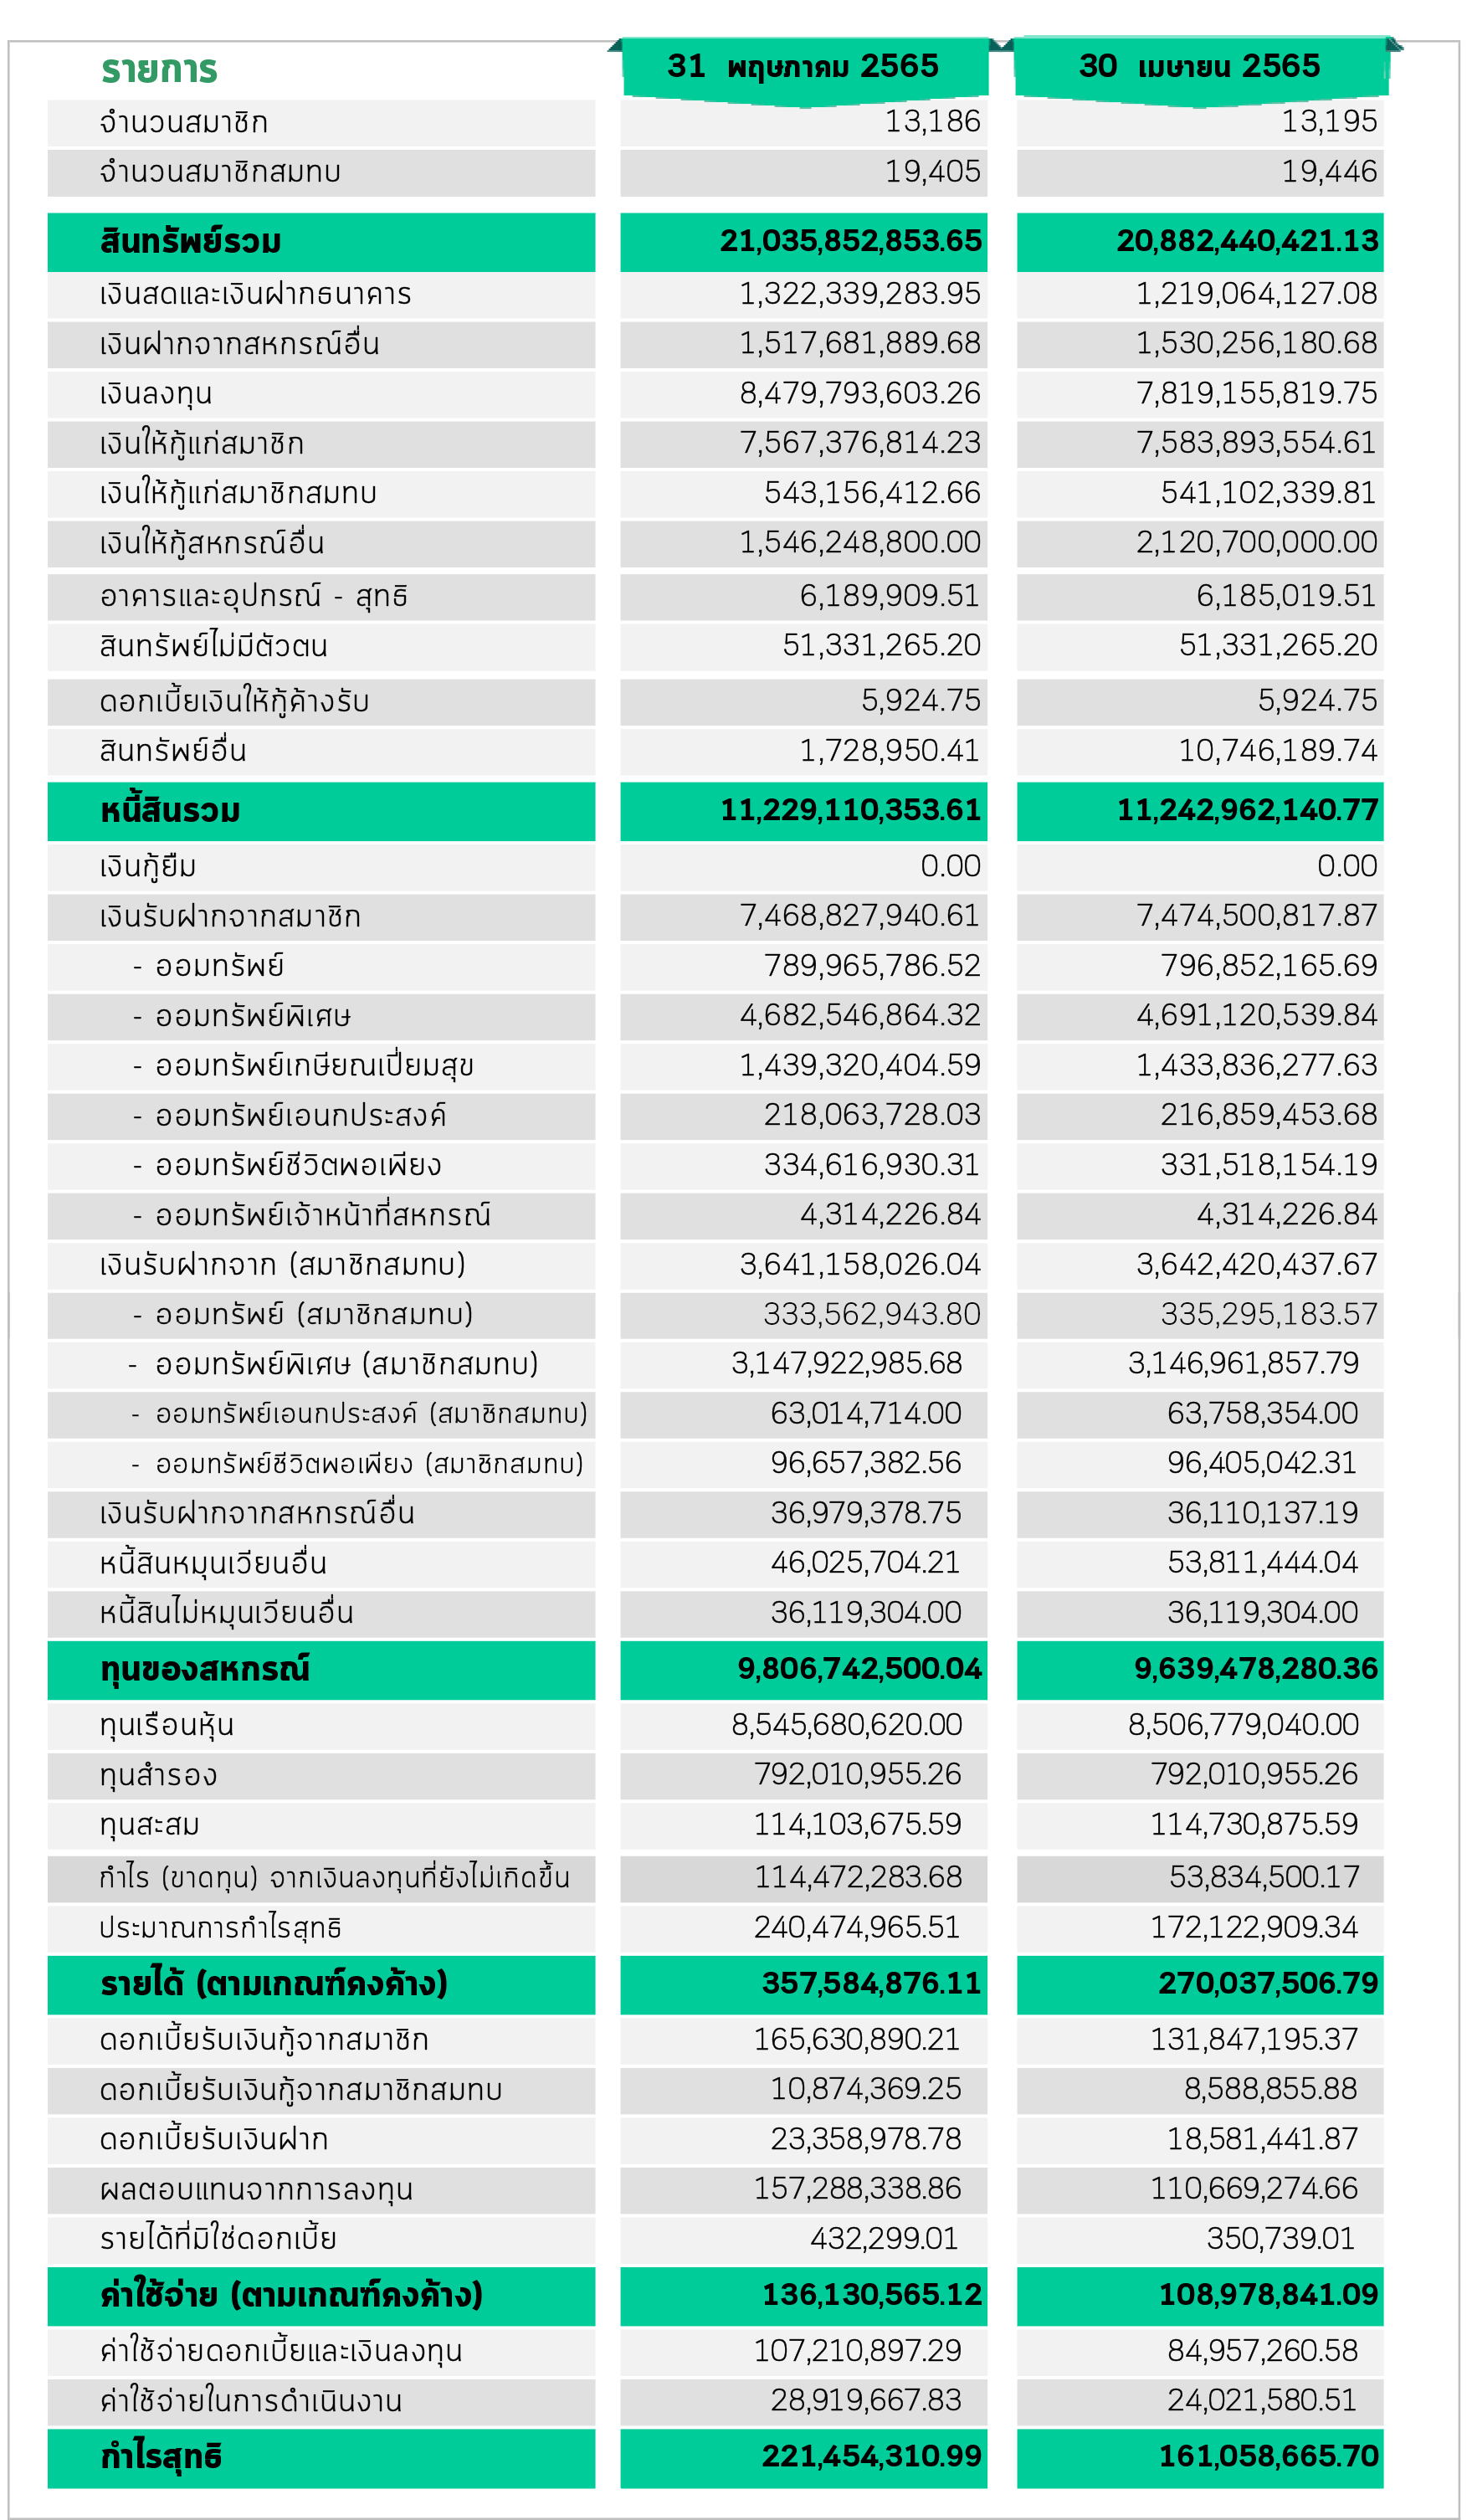1472x2520 pixels.
Task: Click the ค่าใช้จ่ายในการดำเนินงาน April value
Action: pyautogui.click(x=1263, y=2401)
